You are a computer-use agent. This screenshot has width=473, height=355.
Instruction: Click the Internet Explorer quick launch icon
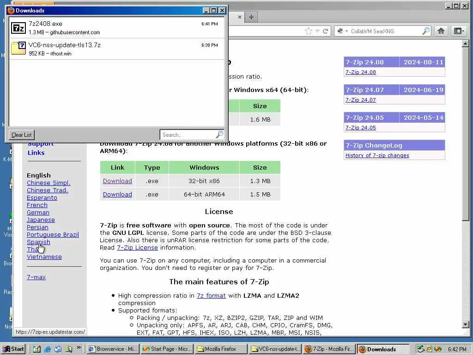[x=48, y=349]
